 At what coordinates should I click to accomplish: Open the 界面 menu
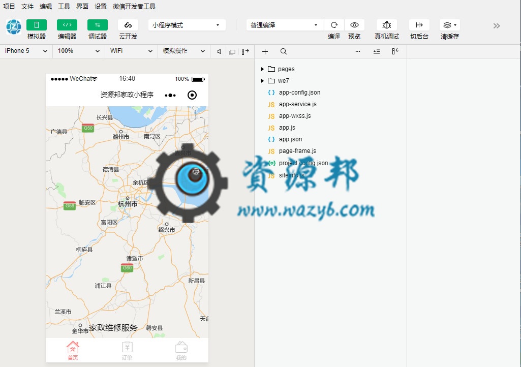click(x=82, y=6)
